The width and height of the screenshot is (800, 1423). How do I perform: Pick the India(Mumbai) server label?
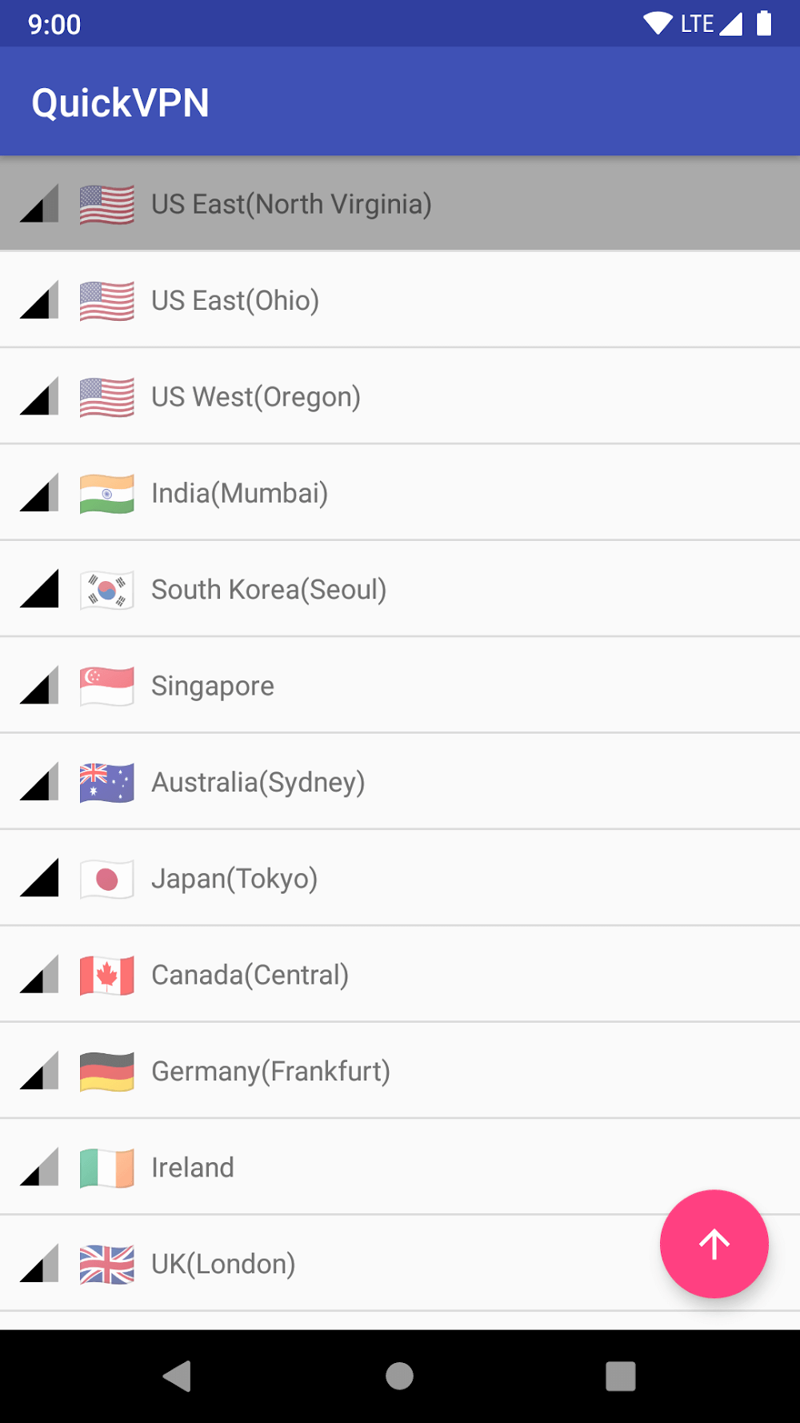click(240, 494)
